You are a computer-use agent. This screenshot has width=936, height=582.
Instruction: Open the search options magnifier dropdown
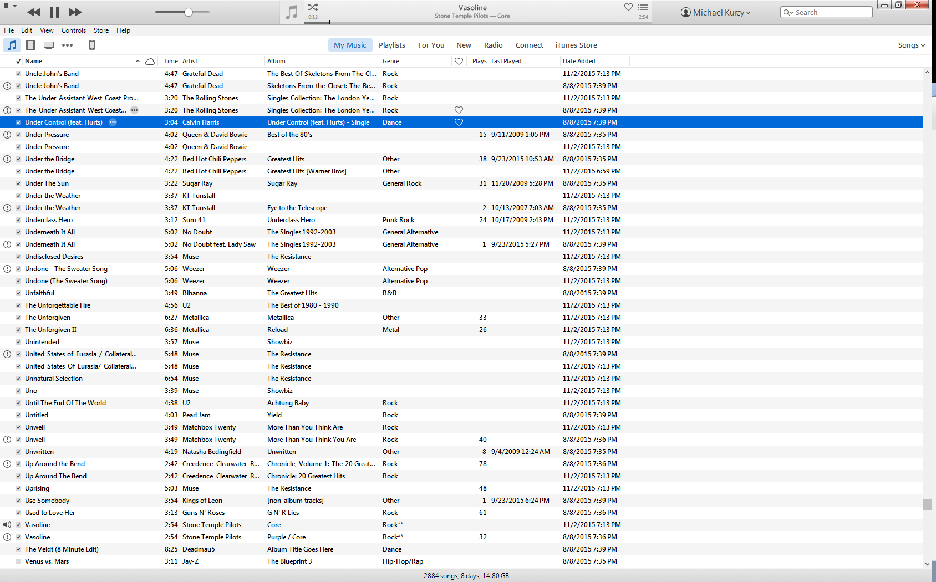click(x=788, y=12)
